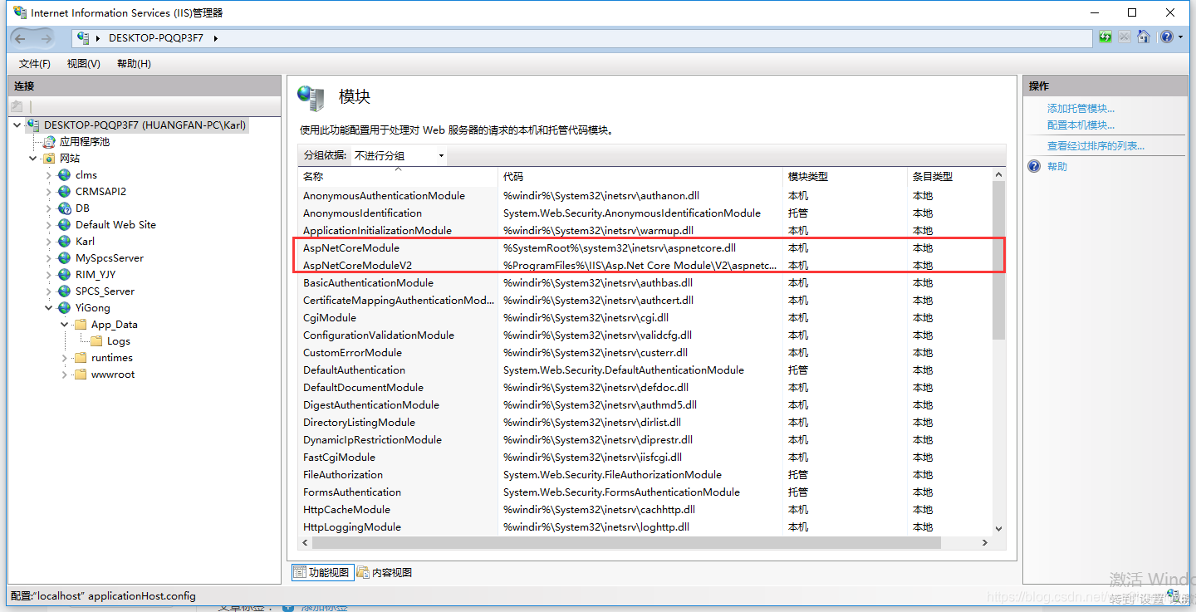The image size is (1196, 612).
Task: Click the runtimes folder icon
Action: (80, 358)
